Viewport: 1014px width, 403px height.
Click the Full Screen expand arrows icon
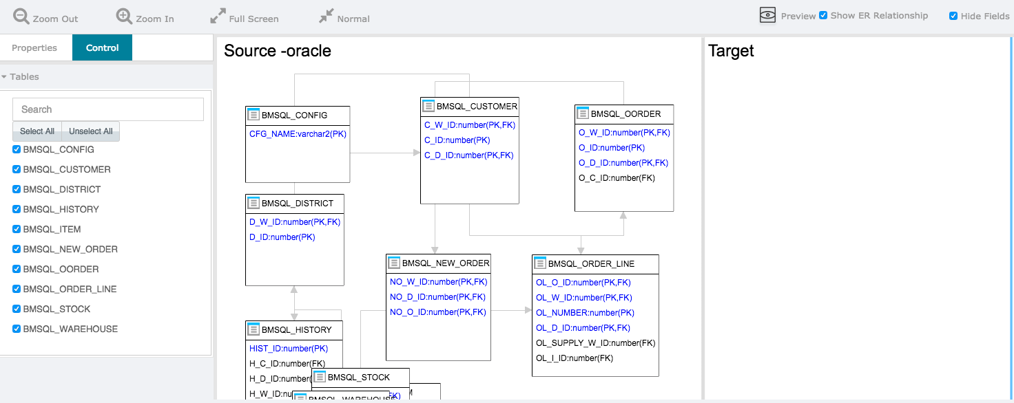click(218, 17)
